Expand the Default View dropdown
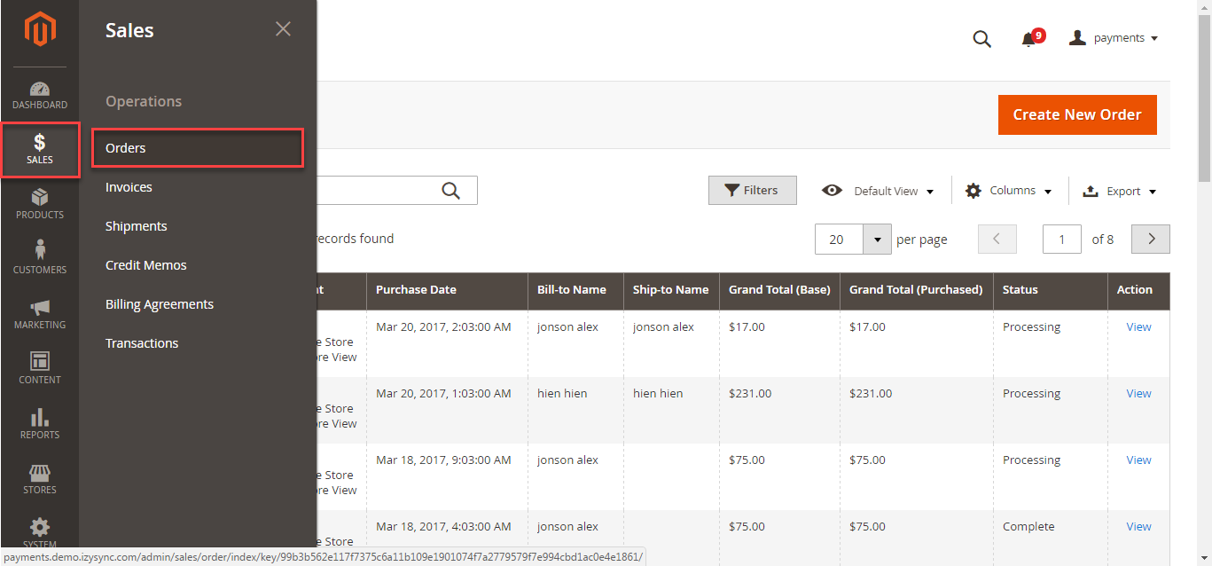Screen dimensions: 1212x566 pos(879,191)
